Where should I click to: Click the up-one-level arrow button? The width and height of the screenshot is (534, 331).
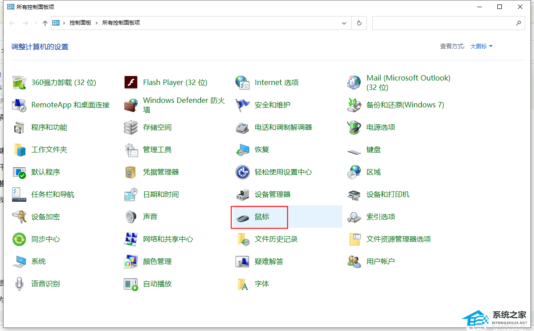pos(45,23)
